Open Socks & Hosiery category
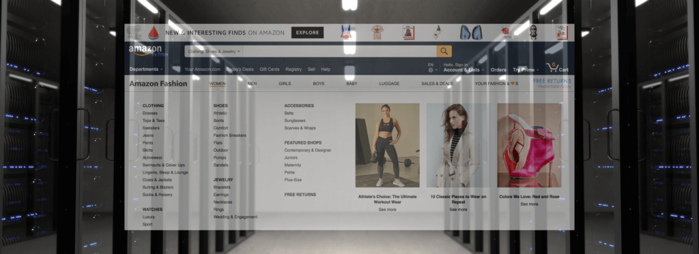 point(157,195)
